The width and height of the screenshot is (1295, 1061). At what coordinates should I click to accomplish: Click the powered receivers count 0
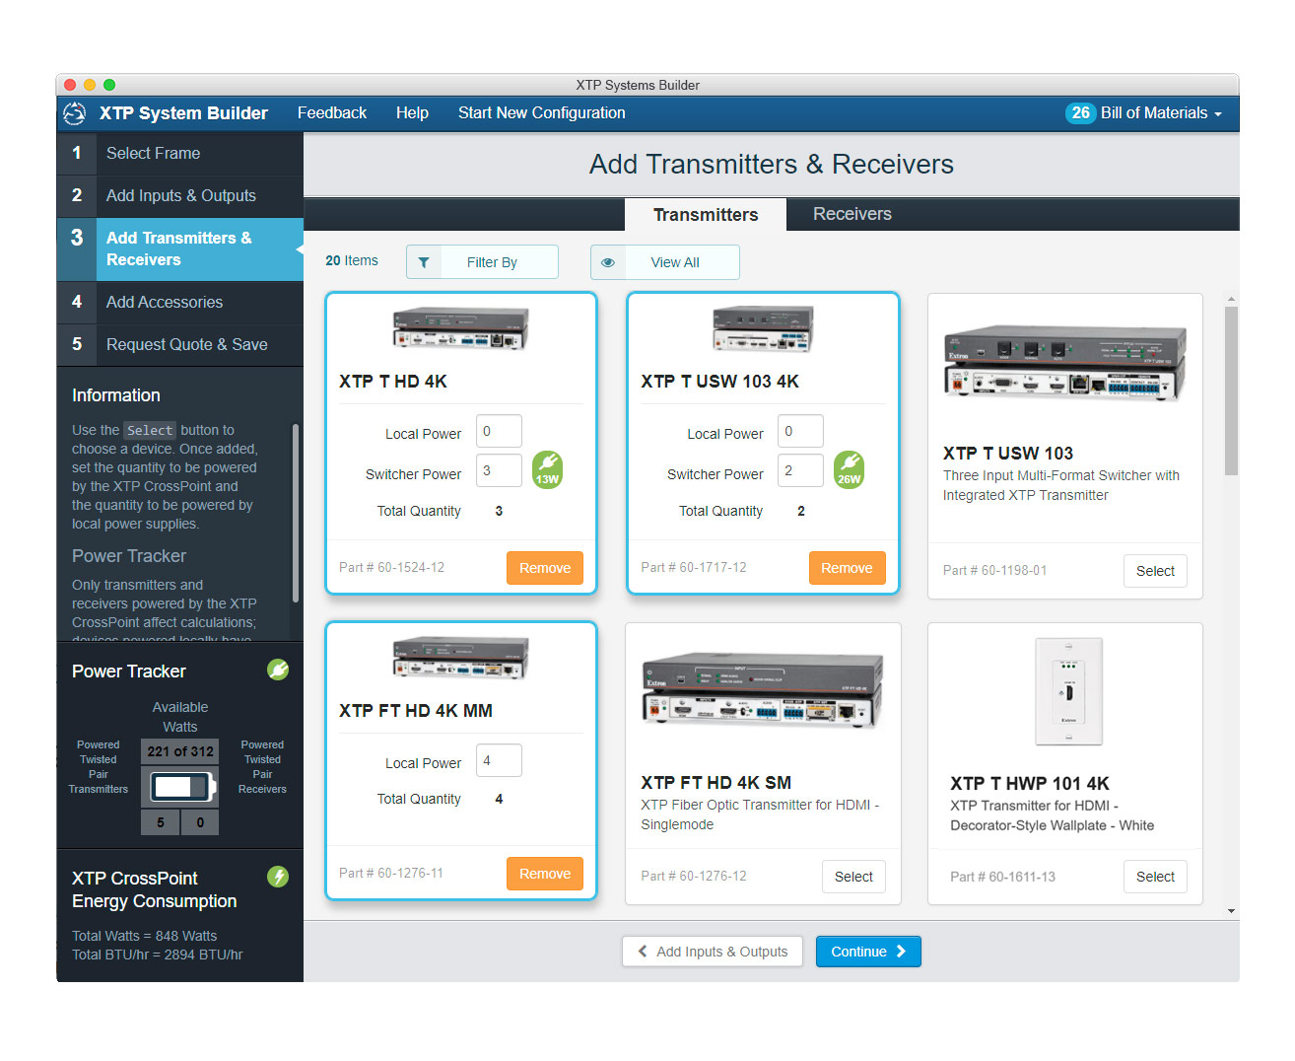pyautogui.click(x=200, y=821)
